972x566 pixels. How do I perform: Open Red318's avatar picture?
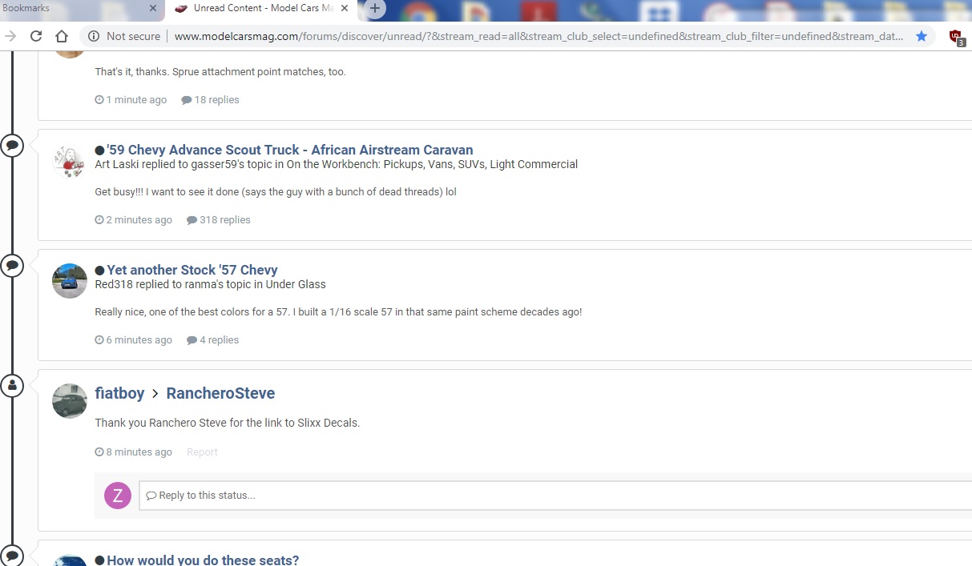pos(70,281)
